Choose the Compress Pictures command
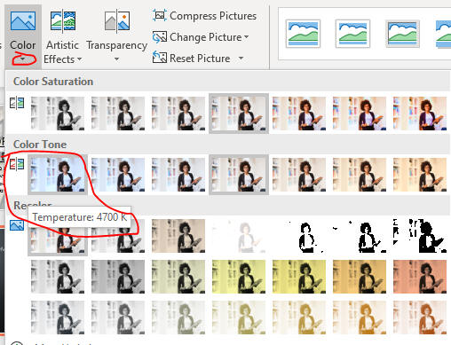 click(213, 16)
